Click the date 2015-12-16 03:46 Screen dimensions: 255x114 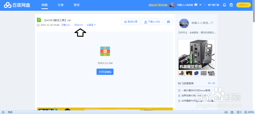pos(50,25)
